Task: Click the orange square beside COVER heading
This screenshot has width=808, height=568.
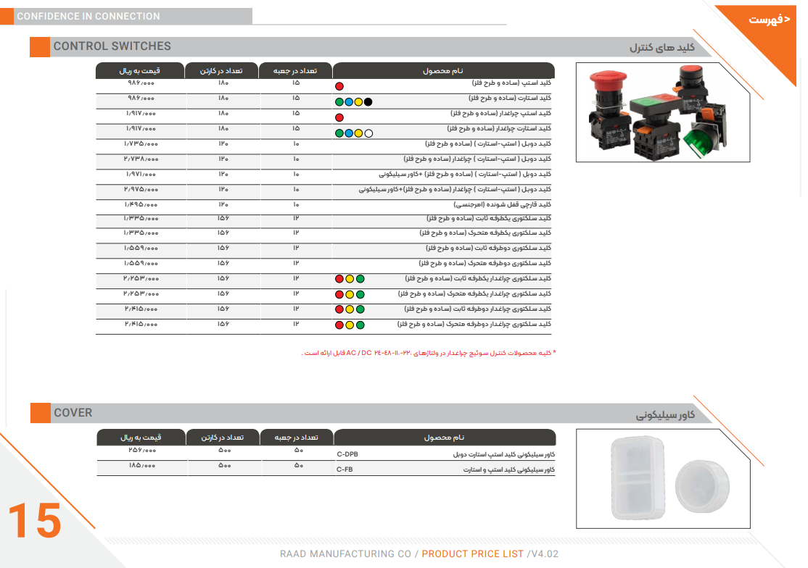Action: [39, 413]
